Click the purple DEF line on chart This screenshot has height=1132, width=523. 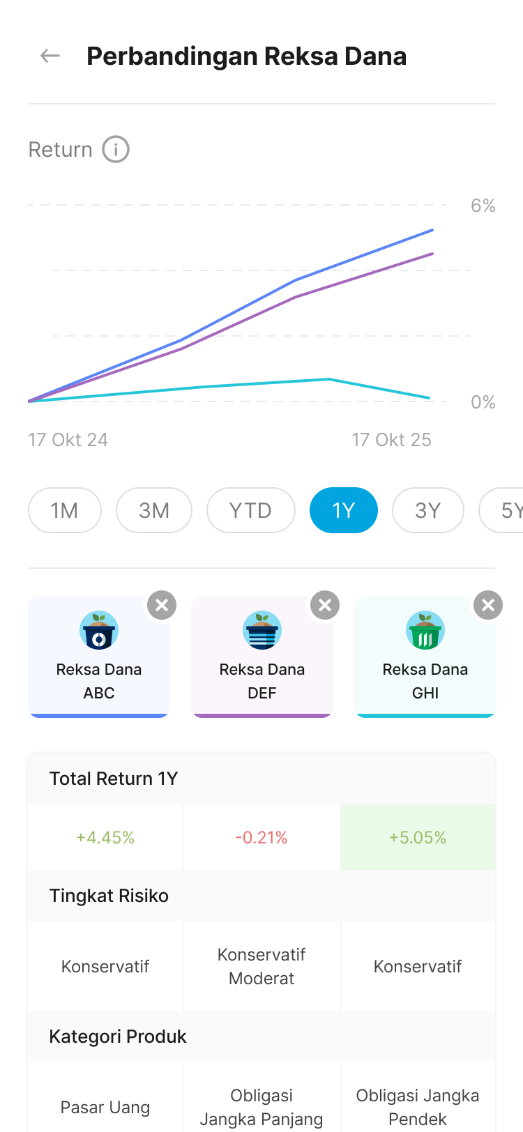[363, 276]
